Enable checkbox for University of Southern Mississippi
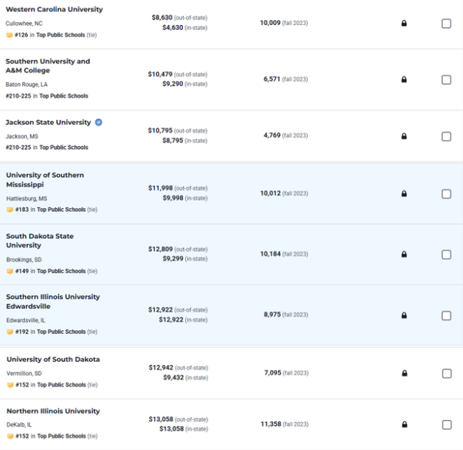 click(x=446, y=194)
